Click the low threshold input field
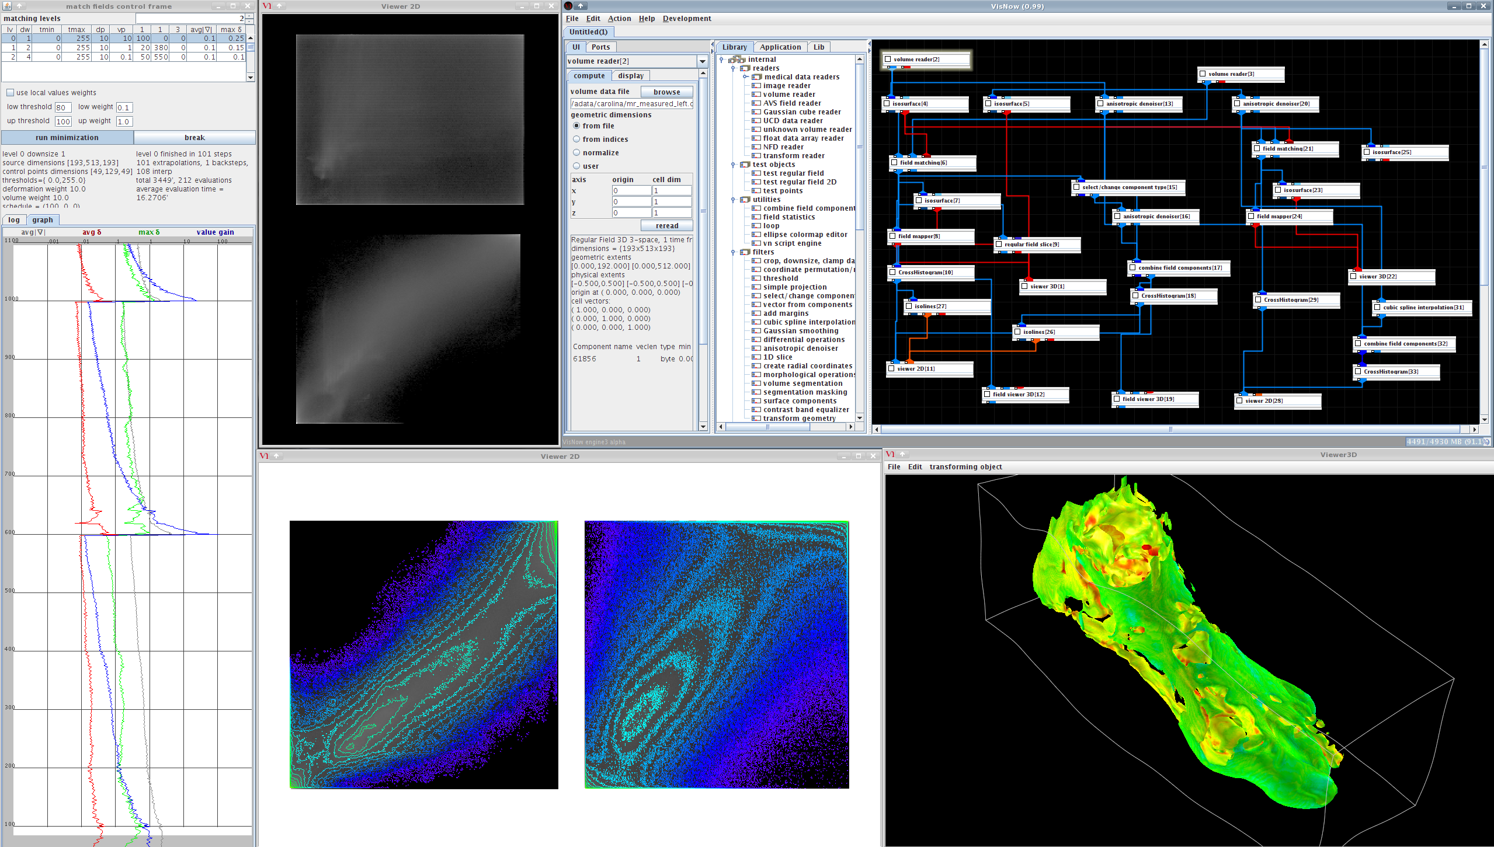The height and width of the screenshot is (847, 1494). (62, 107)
